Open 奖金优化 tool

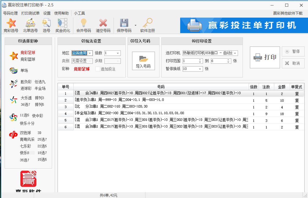coord(63,25)
